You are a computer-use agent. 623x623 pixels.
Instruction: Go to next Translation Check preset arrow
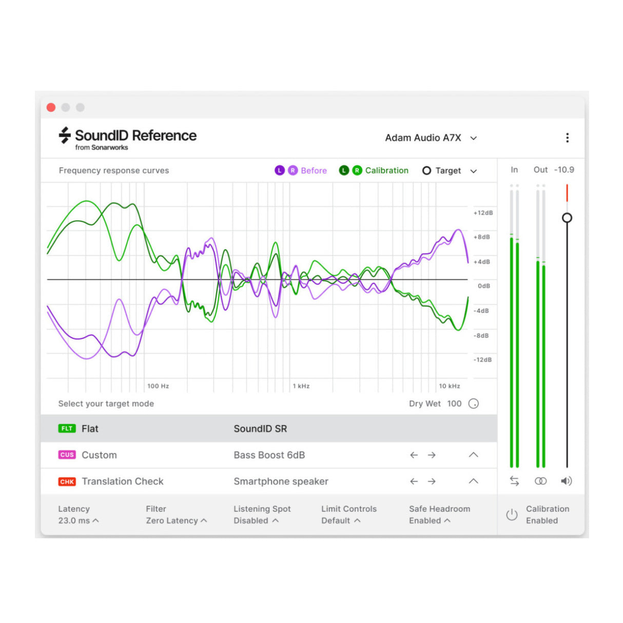point(432,481)
